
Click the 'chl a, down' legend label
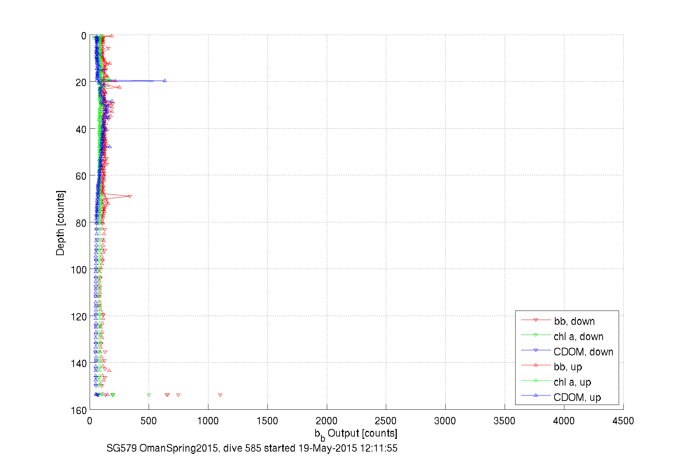[578, 336]
